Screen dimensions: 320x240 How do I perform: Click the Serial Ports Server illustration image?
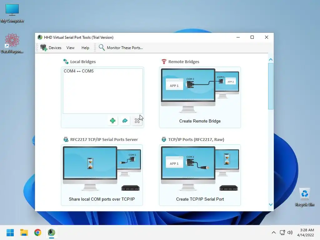(x=102, y=168)
